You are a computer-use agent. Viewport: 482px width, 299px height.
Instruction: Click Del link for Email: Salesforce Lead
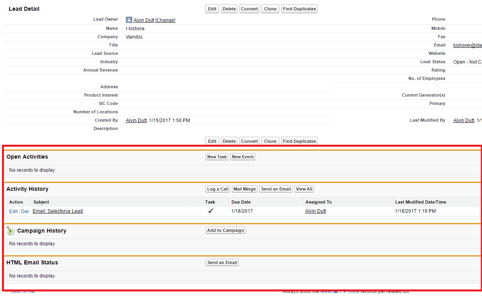pyautogui.click(x=25, y=212)
